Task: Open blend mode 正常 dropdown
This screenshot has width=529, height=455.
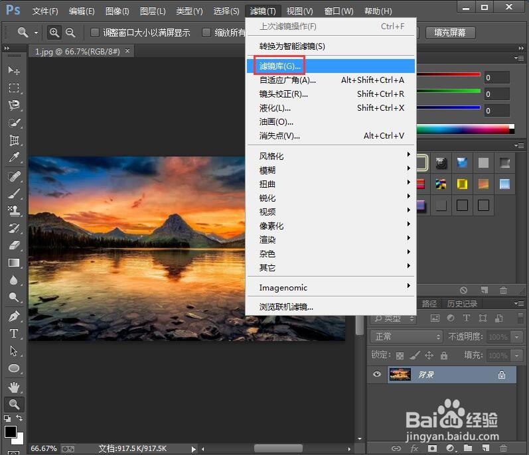Action: click(406, 336)
